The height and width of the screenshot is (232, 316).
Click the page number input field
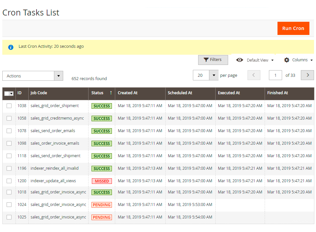click(x=275, y=75)
